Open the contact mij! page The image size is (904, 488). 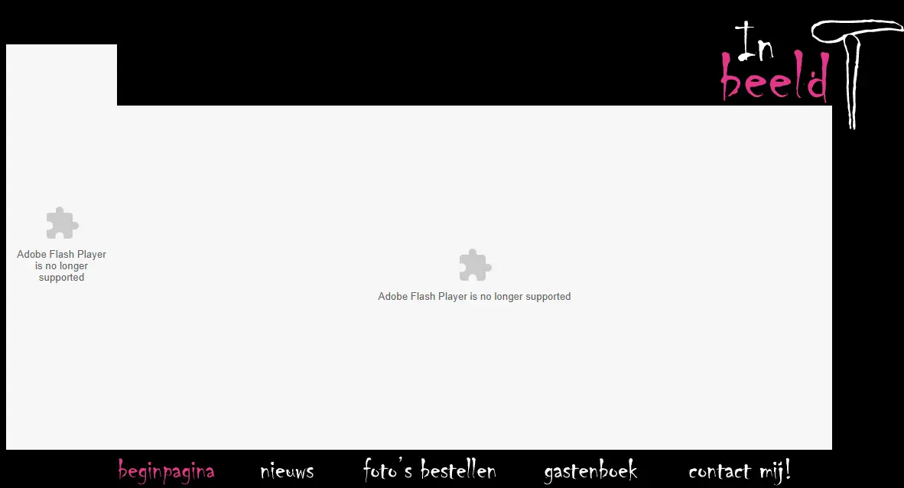tap(740, 471)
